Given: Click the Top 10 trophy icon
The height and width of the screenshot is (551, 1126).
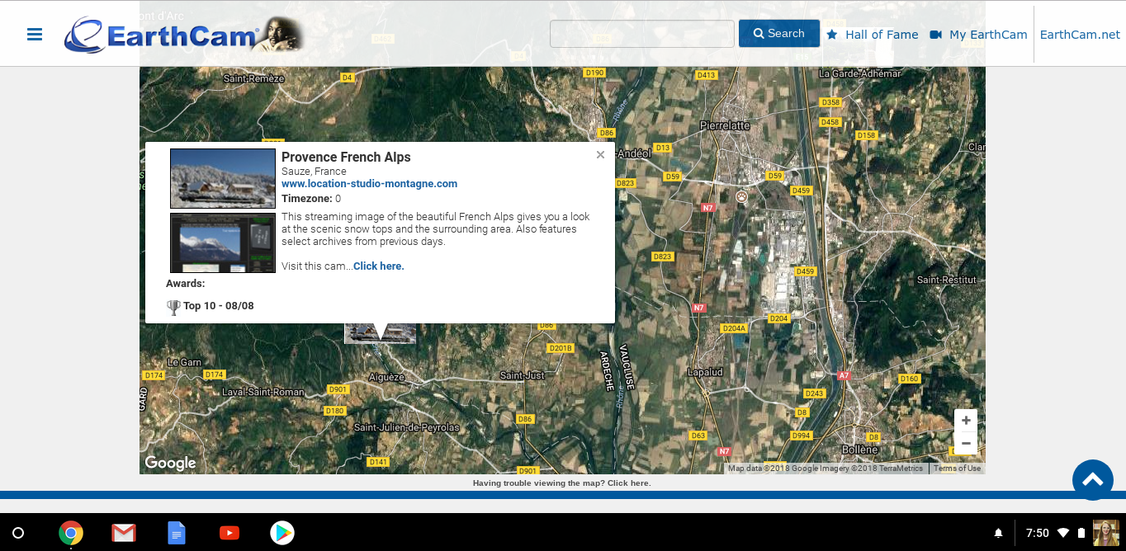Looking at the screenshot, I should [173, 306].
